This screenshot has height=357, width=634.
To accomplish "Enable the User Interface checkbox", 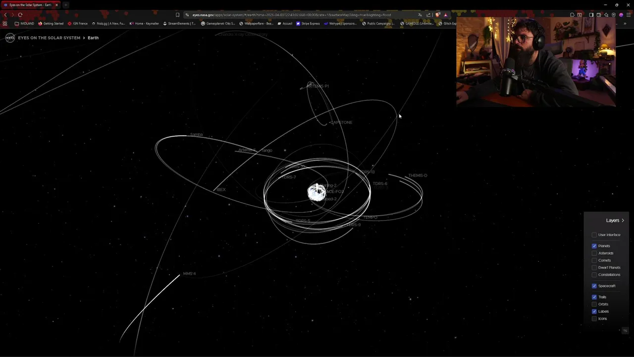I will (594, 235).
